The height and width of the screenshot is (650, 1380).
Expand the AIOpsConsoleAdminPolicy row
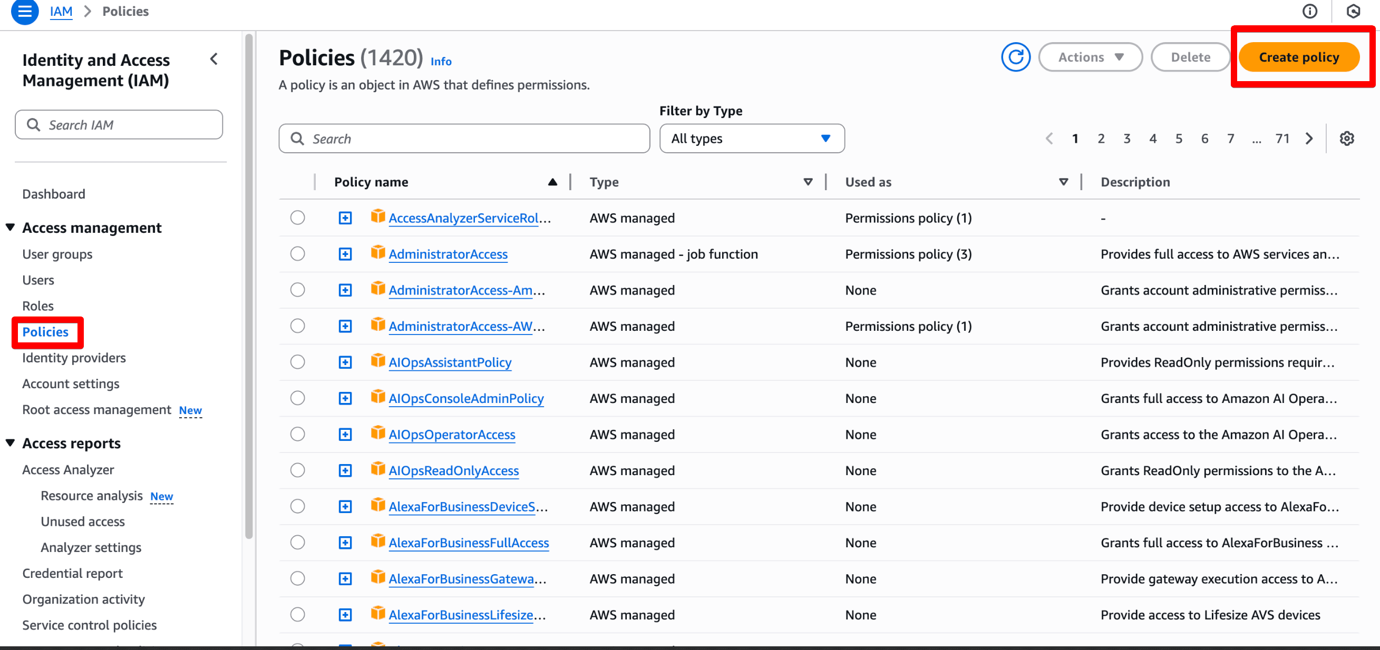tap(346, 398)
